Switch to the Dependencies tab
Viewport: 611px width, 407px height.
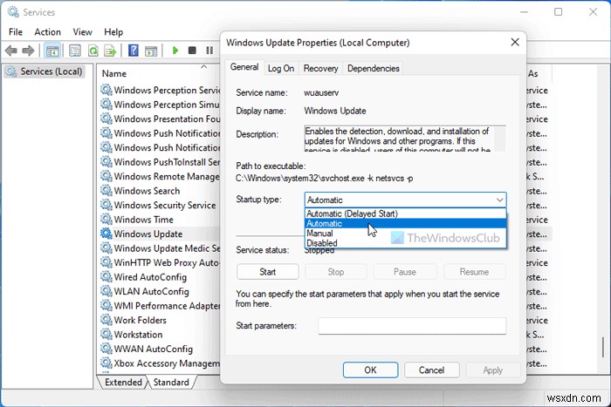[x=374, y=69]
